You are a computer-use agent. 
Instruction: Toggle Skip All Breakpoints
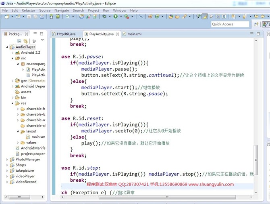(x=141, y=17)
